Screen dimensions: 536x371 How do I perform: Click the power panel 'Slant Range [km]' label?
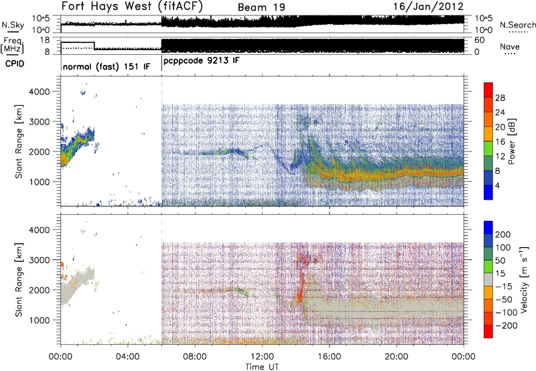click(19, 141)
